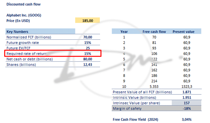This screenshot has height=123, width=210.
Task: Click the Year 5 cell
Action: (124, 59)
